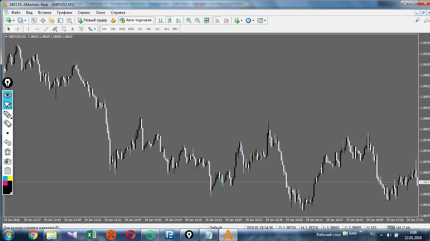Open the Вид menu

[29, 13]
